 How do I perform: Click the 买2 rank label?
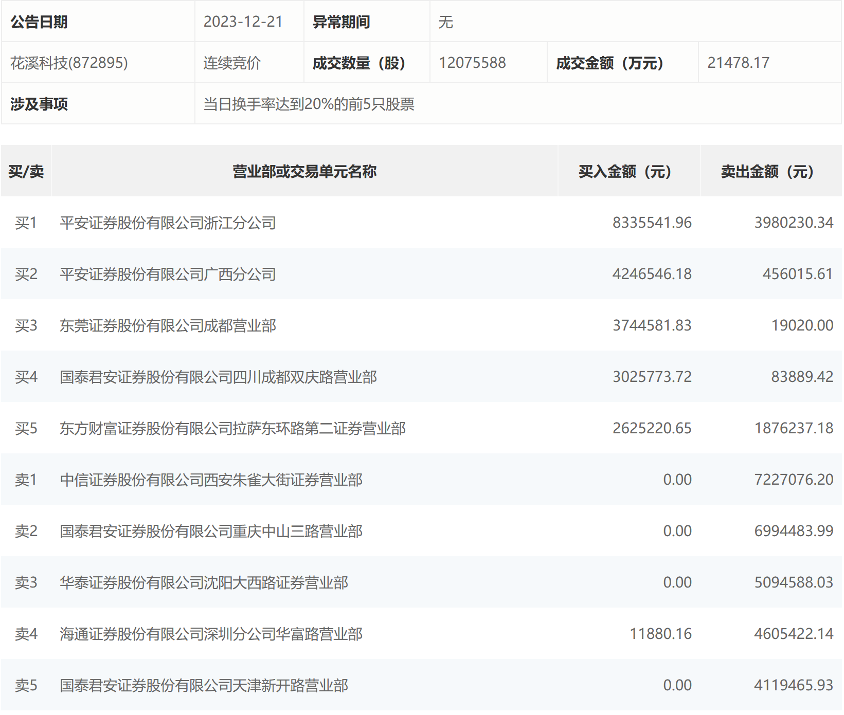pyautogui.click(x=26, y=274)
